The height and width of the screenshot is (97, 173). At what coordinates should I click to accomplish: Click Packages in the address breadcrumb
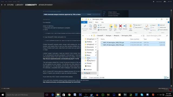(109, 36)
